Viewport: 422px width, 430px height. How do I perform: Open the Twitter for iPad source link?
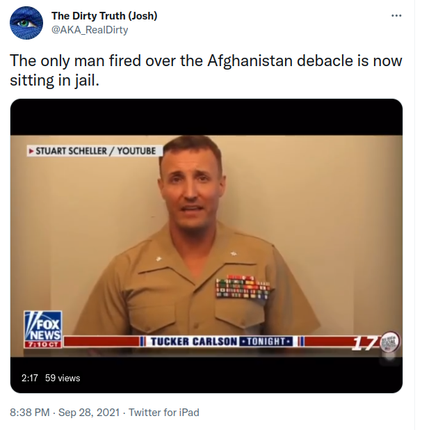tap(164, 413)
